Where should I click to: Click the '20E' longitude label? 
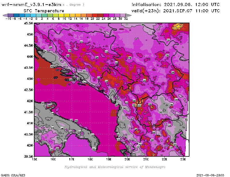[x=127, y=159]
